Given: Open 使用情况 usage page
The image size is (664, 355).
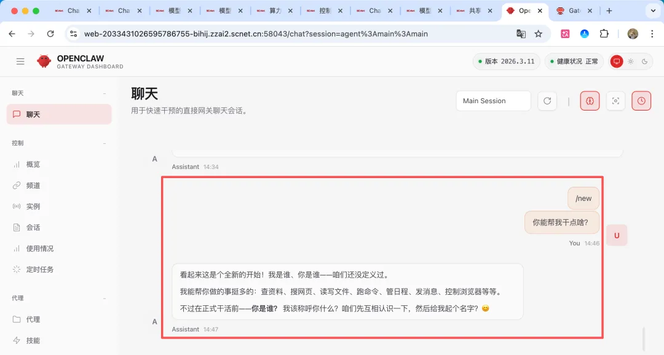Looking at the screenshot, I should [59, 248].
